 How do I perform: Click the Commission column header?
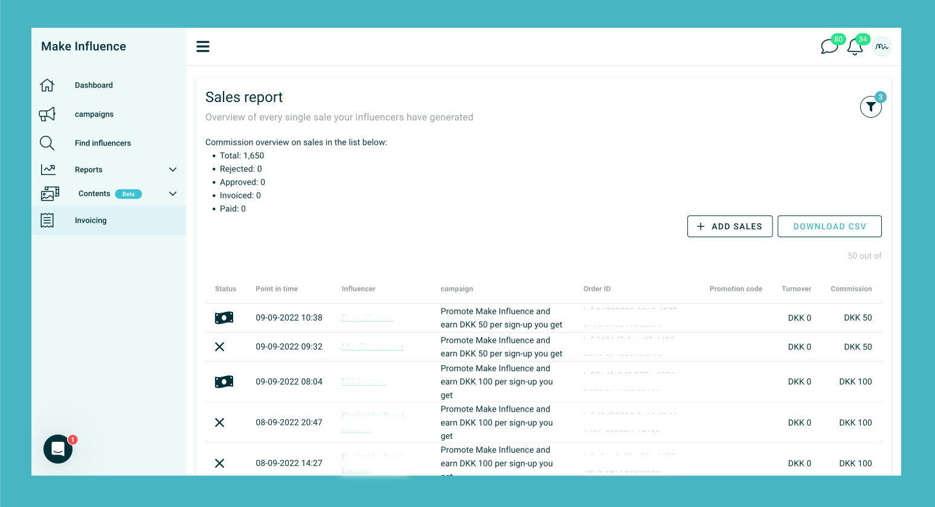click(x=851, y=289)
